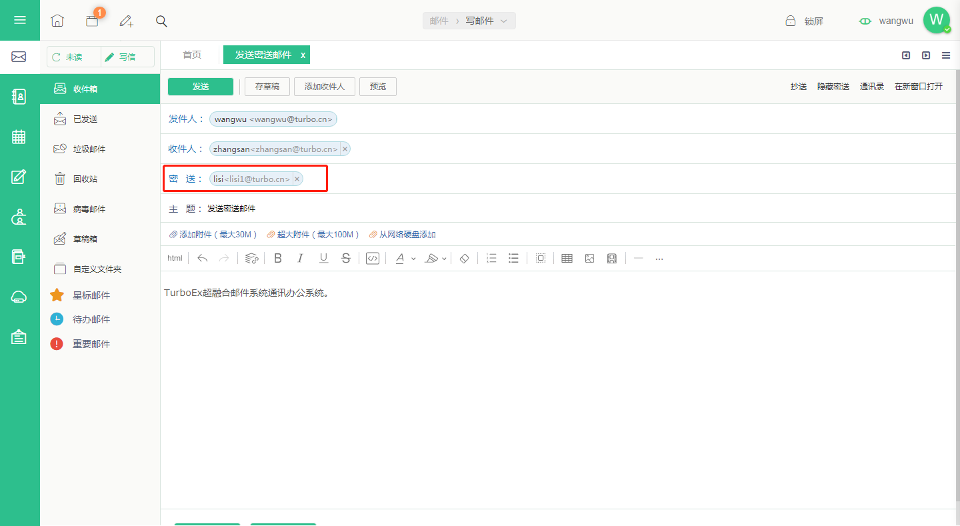960x526 pixels.
Task: Click the 发送 send button
Action: coord(201,87)
